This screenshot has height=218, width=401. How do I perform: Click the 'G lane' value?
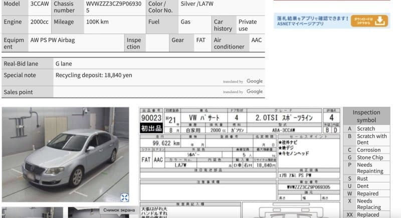click(x=64, y=63)
